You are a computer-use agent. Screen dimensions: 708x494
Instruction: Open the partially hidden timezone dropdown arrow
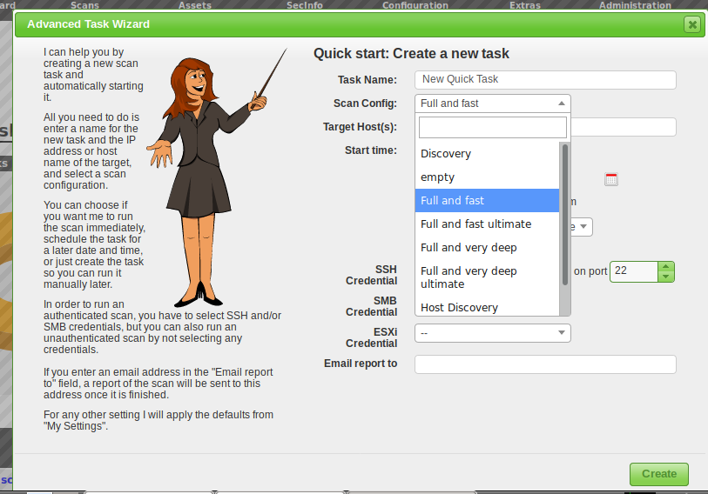(583, 226)
